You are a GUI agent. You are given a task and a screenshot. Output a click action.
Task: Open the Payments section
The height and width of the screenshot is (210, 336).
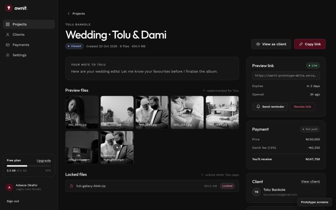tap(29, 45)
